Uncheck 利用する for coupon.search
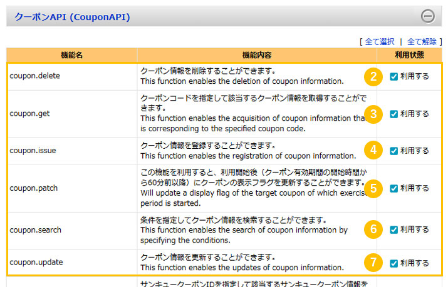448x287 pixels. 393,229
